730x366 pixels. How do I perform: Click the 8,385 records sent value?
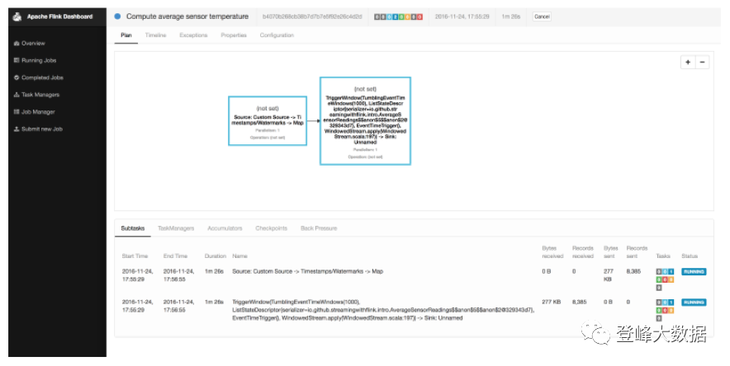633,271
